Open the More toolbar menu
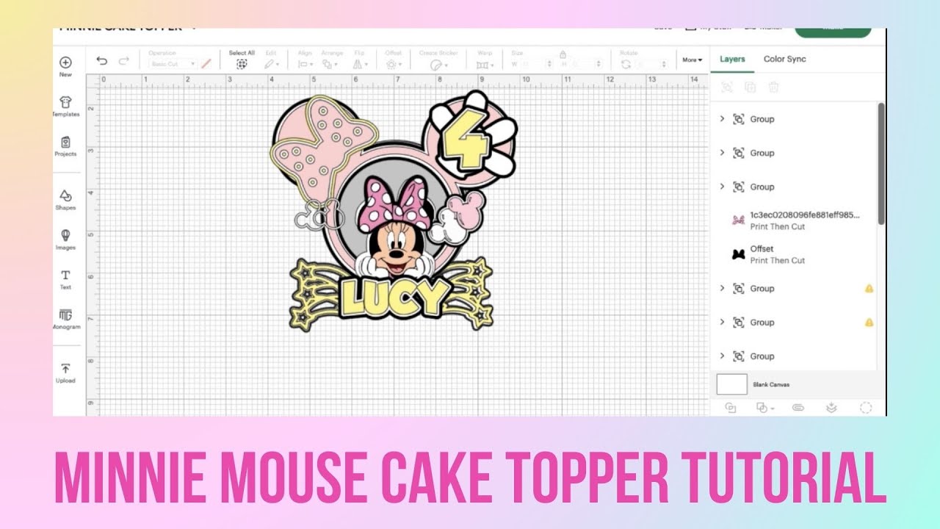The width and height of the screenshot is (940, 529). 692,60
